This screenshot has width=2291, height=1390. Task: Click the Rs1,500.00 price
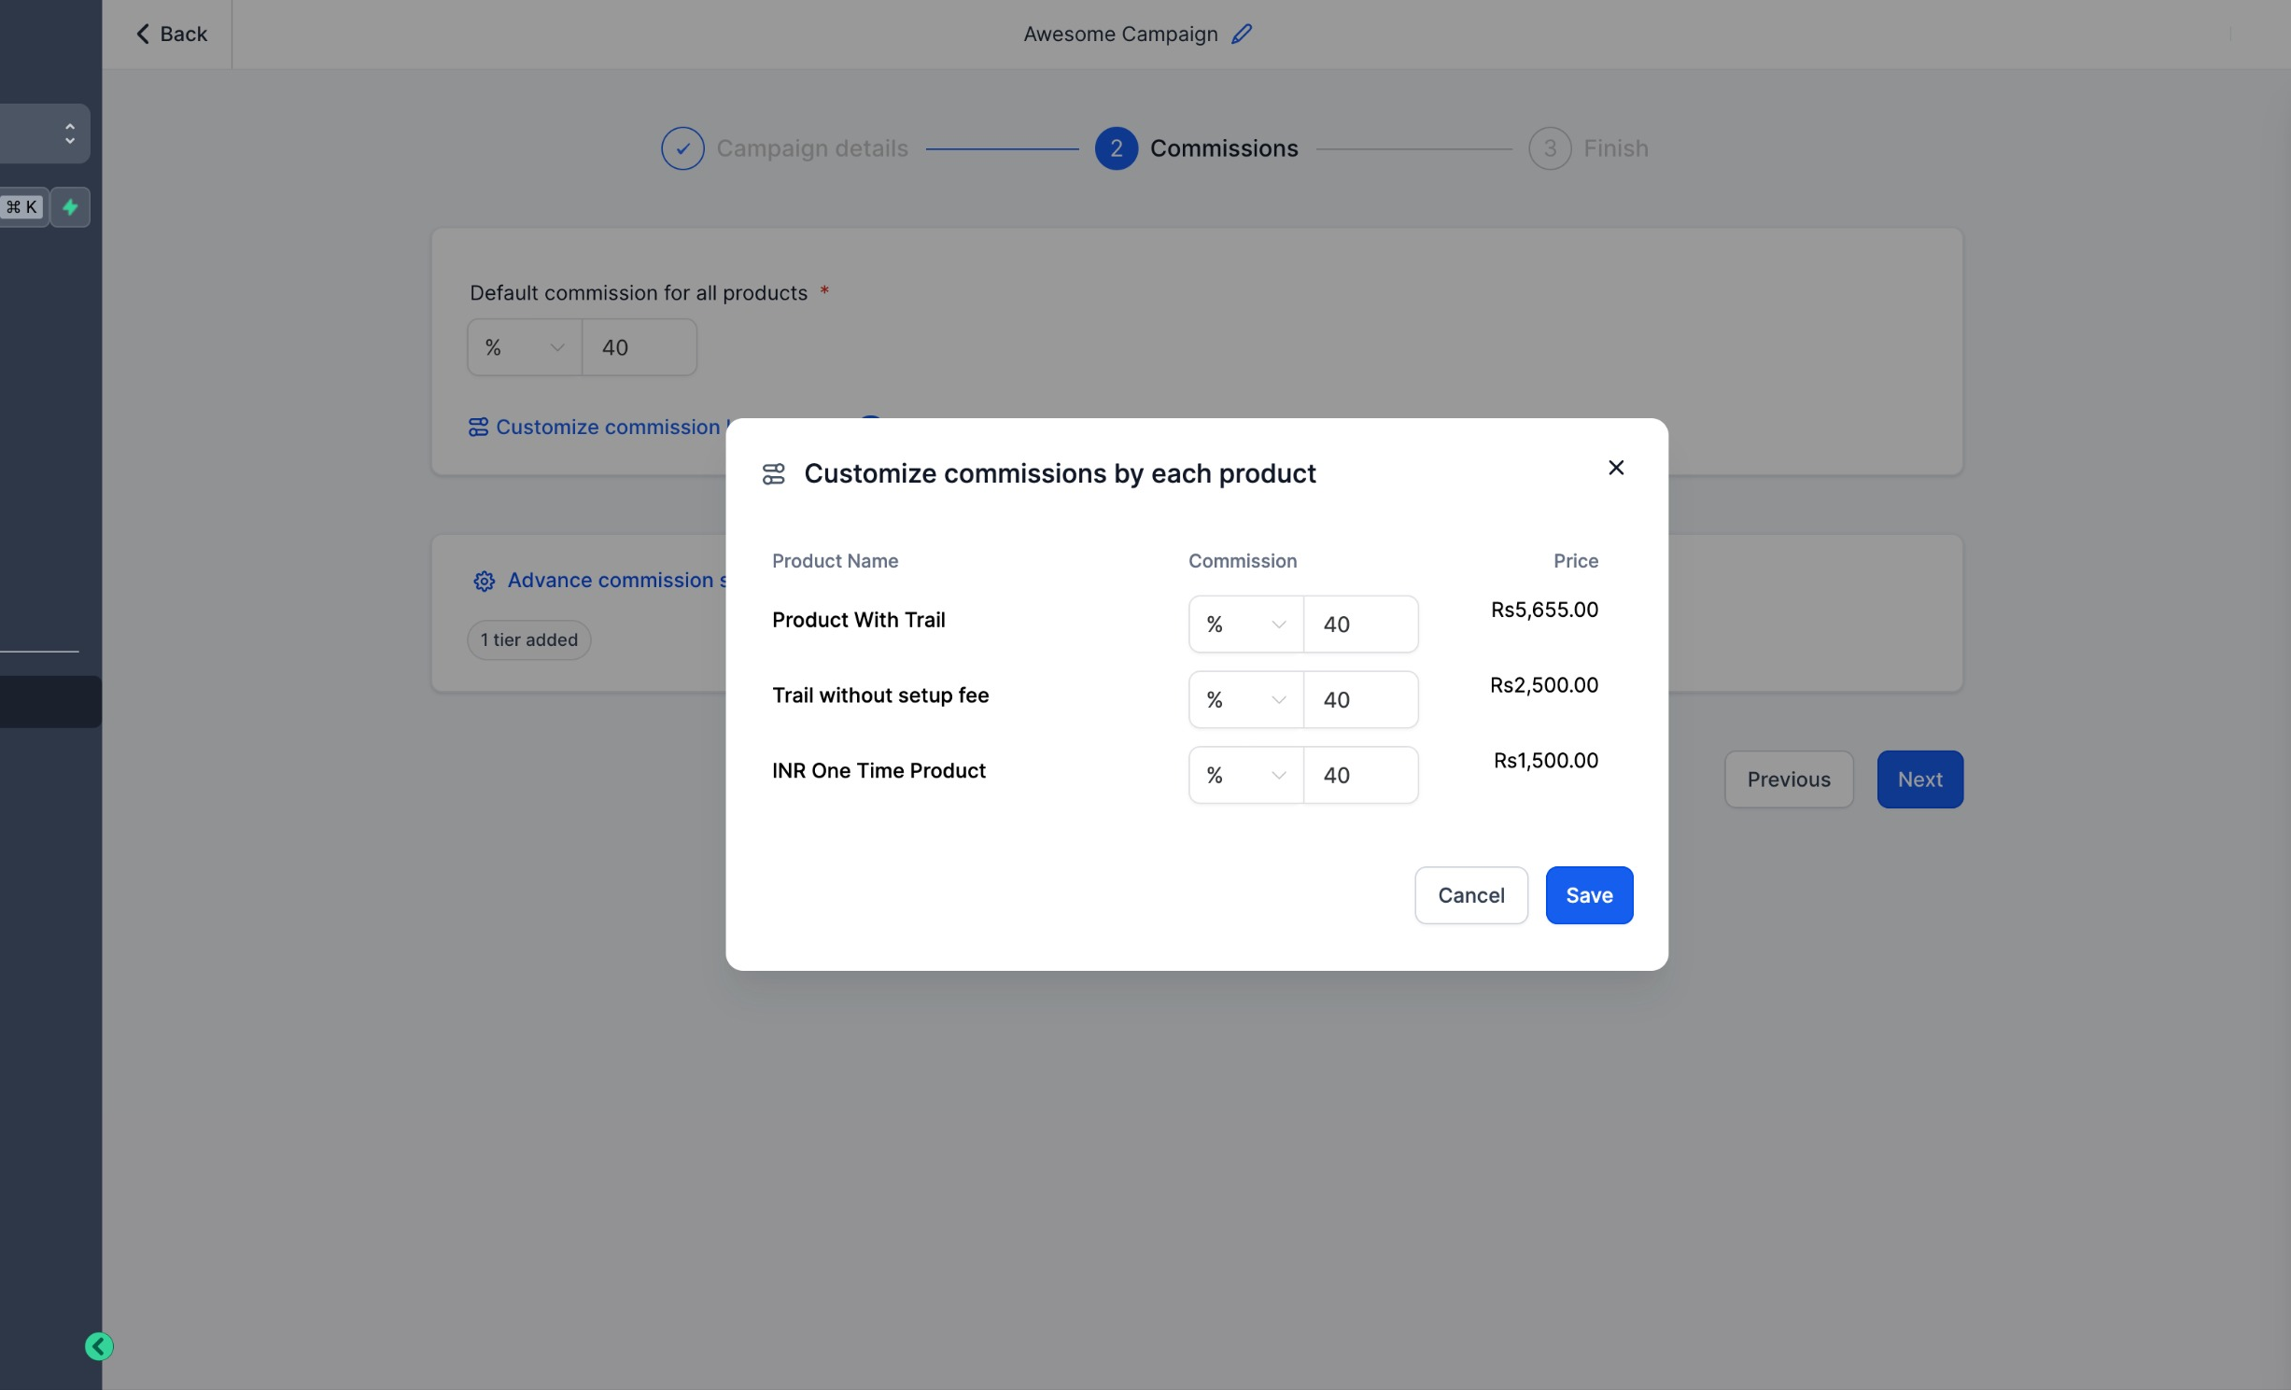pos(1546,761)
